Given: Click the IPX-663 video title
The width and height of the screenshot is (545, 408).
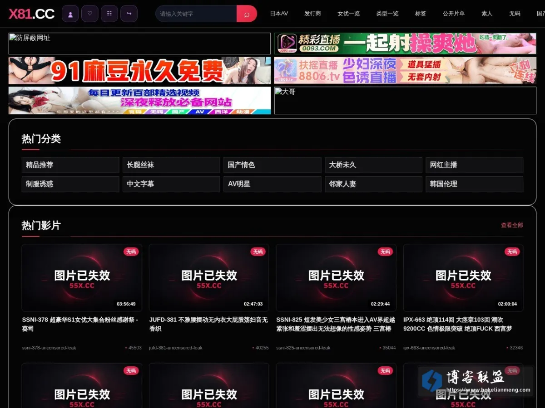Looking at the screenshot, I should coord(458,324).
